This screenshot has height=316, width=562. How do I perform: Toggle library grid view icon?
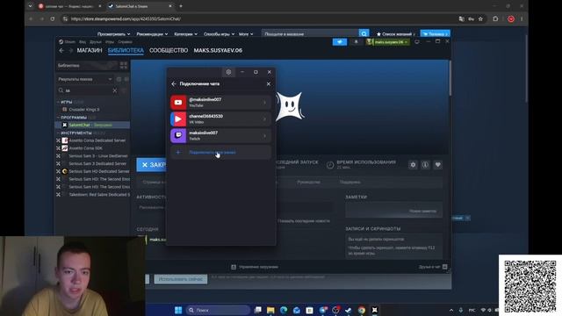point(123,66)
